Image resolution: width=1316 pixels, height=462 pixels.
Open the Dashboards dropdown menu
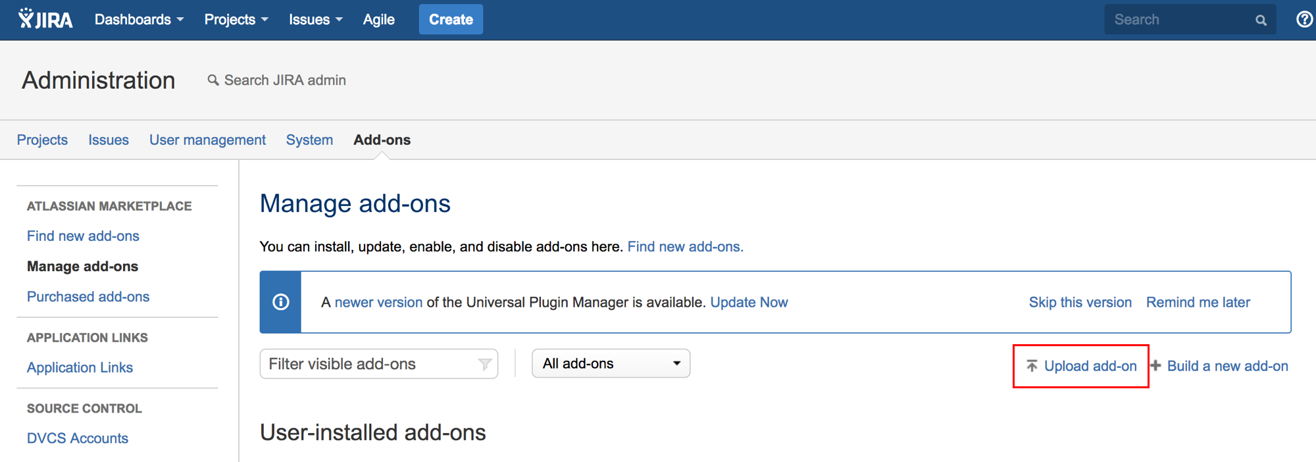139,20
